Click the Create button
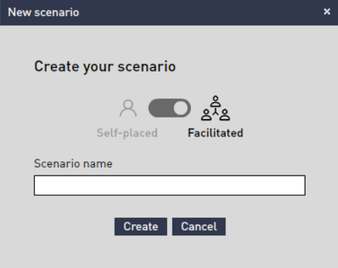The height and width of the screenshot is (268, 338). 140,227
